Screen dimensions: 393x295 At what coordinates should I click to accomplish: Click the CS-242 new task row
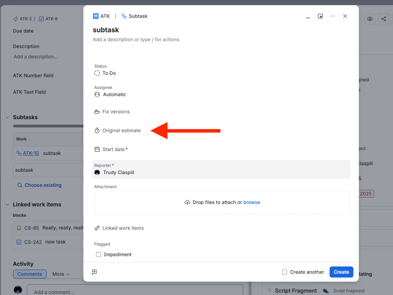48,242
